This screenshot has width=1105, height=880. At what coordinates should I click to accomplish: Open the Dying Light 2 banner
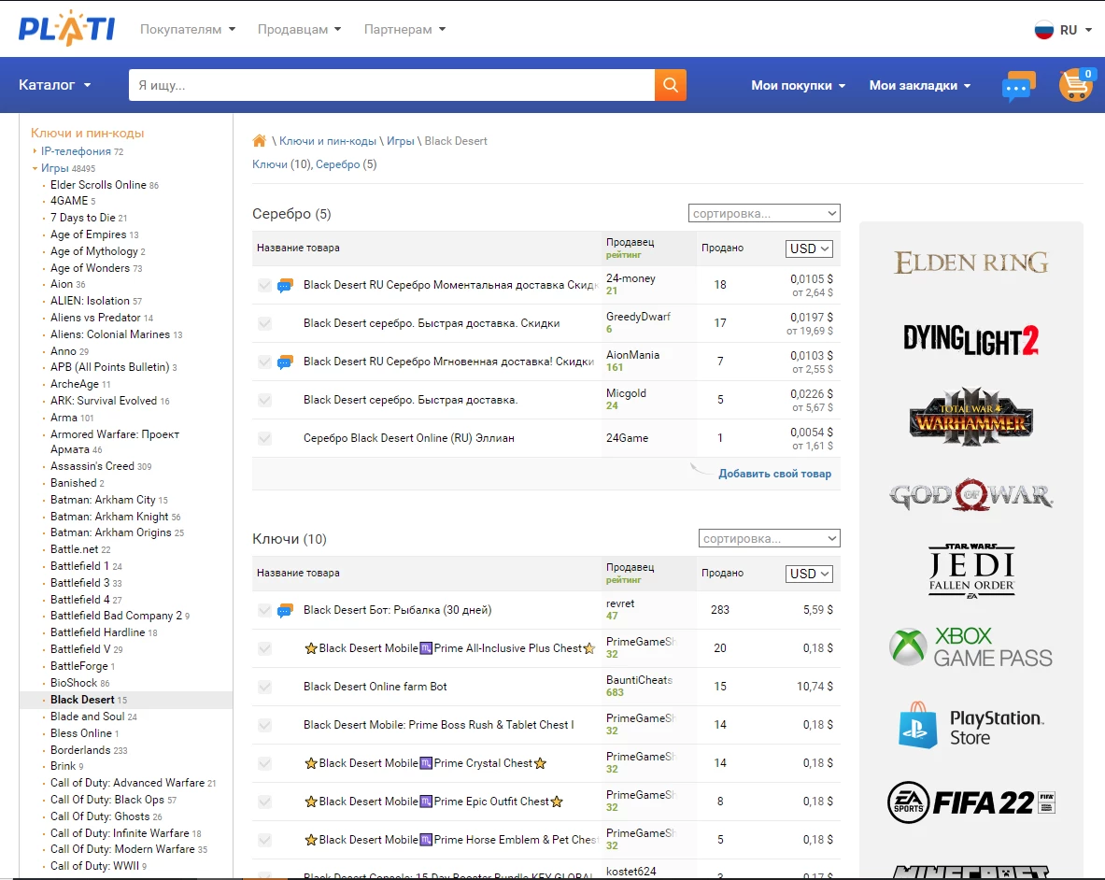click(971, 340)
